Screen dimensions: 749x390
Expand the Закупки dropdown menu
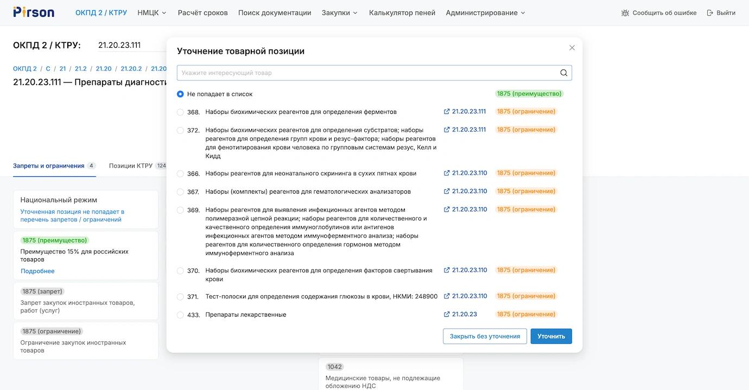point(339,13)
